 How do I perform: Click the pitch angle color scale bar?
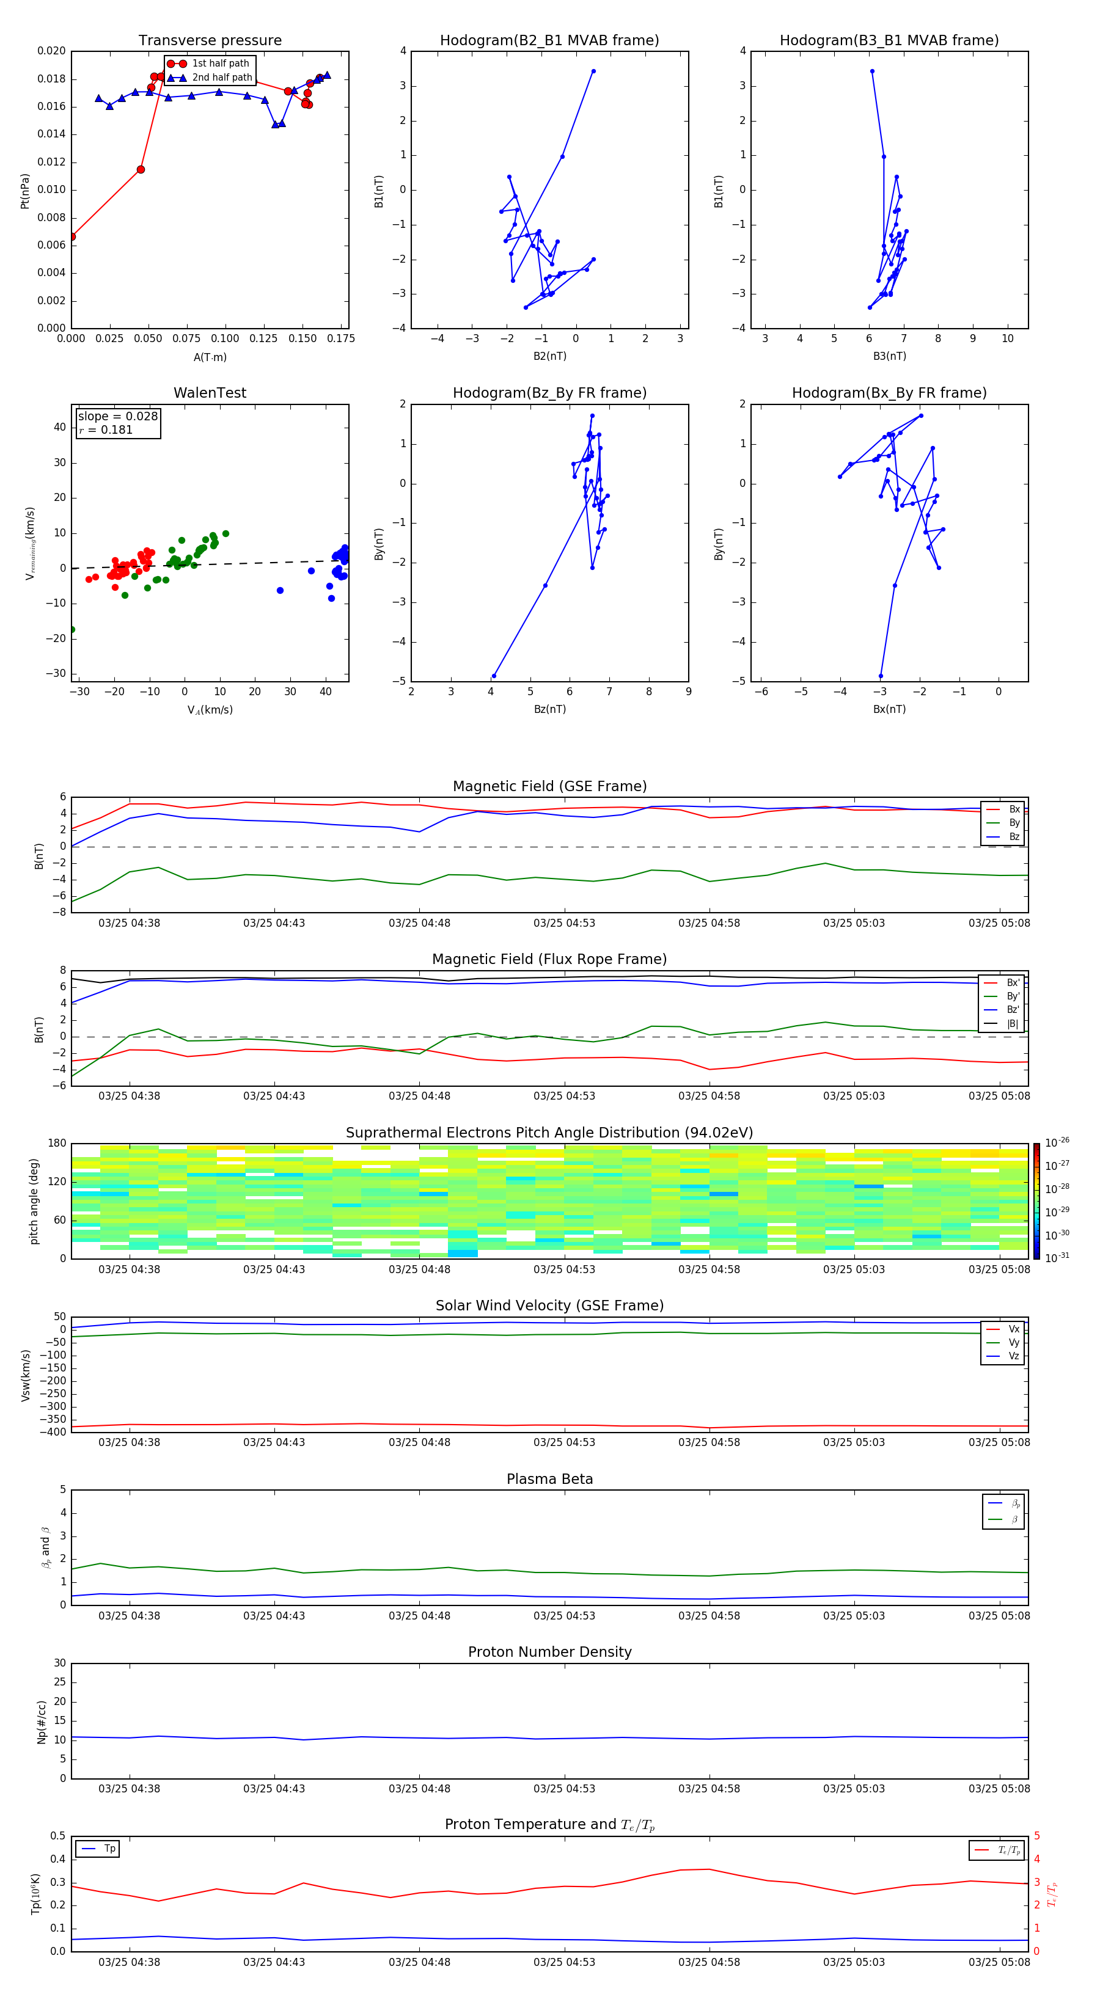pos(1036,1201)
